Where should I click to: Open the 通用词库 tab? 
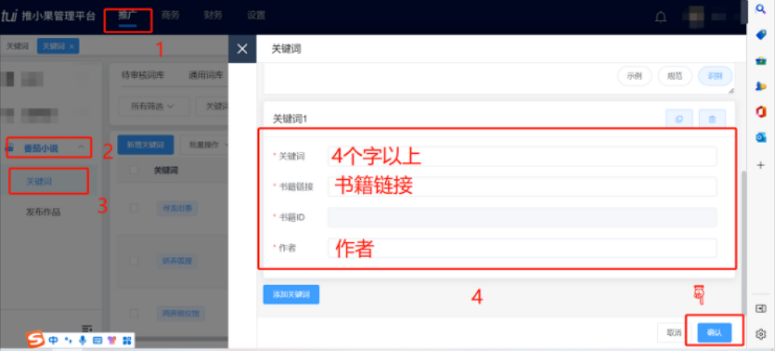pyautogui.click(x=206, y=76)
